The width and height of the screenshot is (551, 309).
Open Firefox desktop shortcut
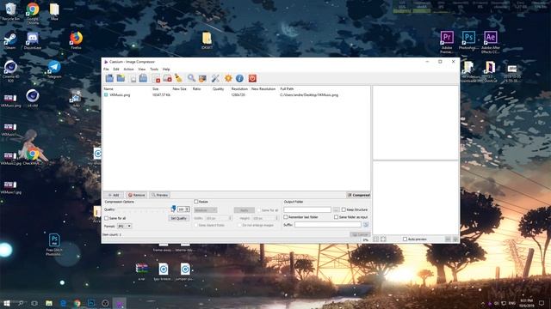76,40
